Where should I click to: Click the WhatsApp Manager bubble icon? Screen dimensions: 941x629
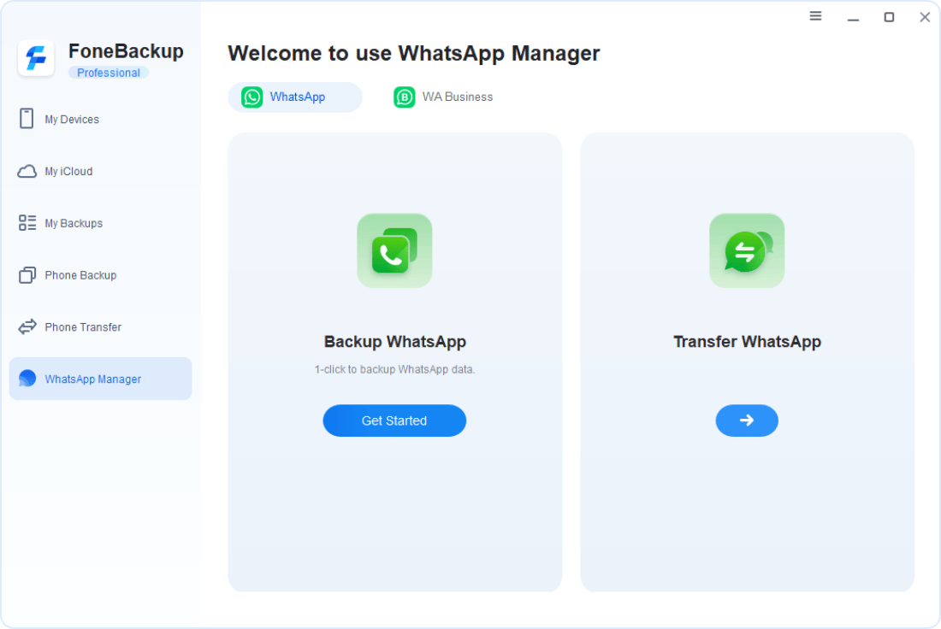click(27, 379)
